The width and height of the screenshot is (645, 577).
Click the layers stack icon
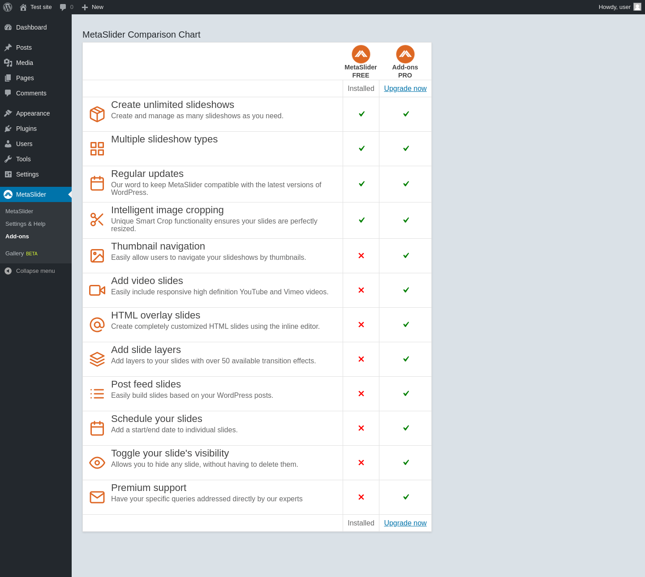(x=97, y=359)
